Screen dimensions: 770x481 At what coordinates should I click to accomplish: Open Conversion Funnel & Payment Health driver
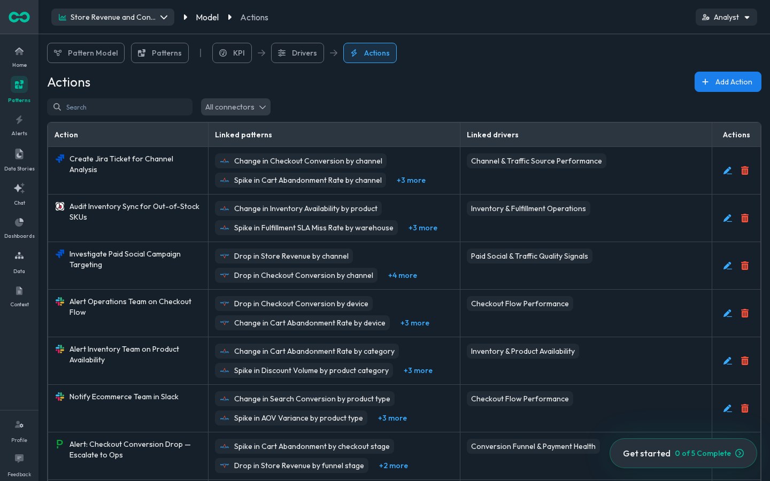pos(533,446)
